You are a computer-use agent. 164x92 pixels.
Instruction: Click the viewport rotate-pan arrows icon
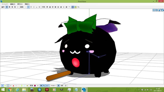point(154,10)
